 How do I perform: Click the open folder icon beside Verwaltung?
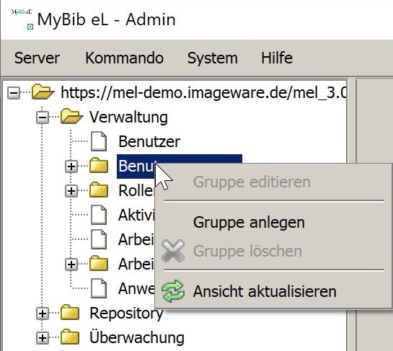tap(71, 117)
